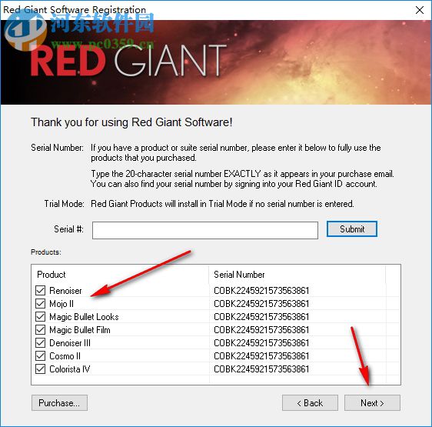The width and height of the screenshot is (432, 427).
Task: Open the Purchase... dialog
Action: coord(59,403)
